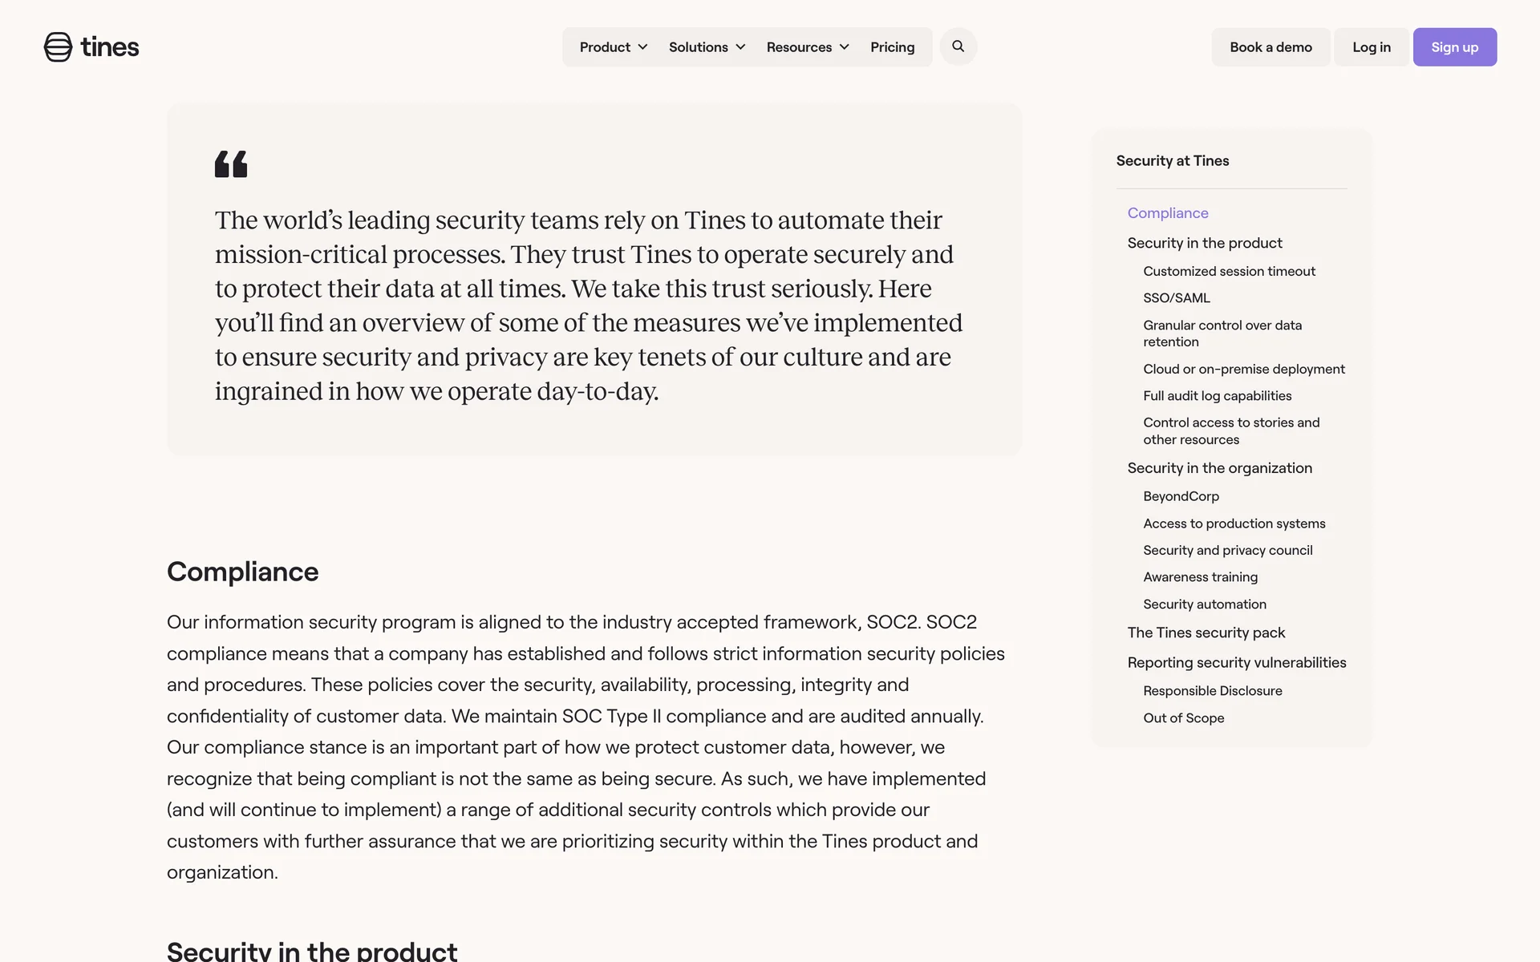Image resolution: width=1540 pixels, height=962 pixels.
Task: Navigate to SSO/SAML sidebar link
Action: click(1176, 298)
